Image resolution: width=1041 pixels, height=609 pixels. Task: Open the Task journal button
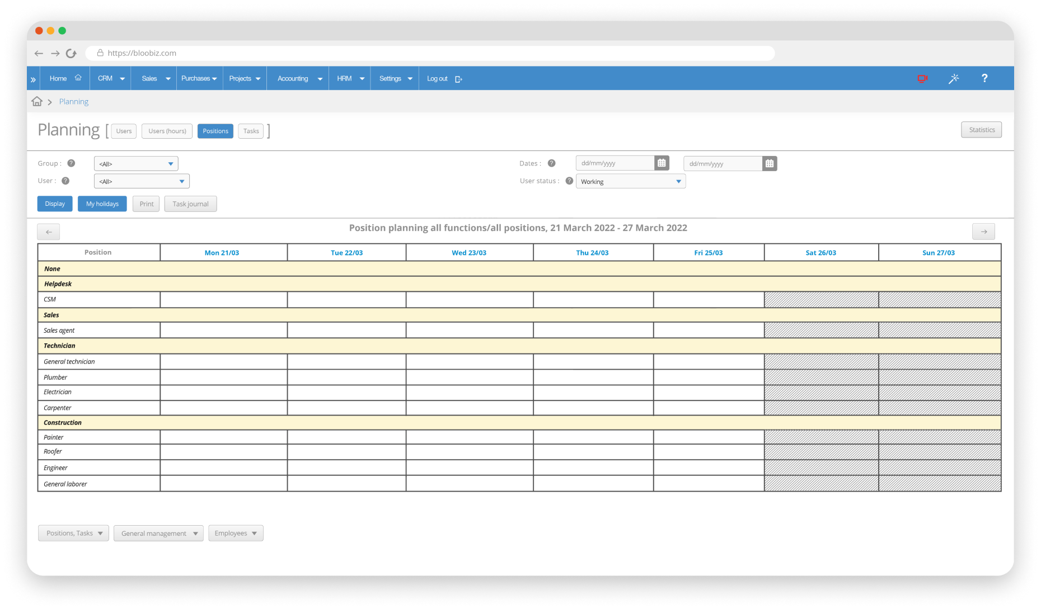(190, 204)
